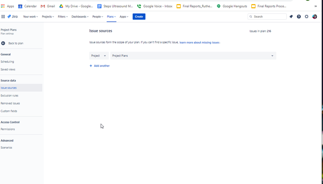Open Exclusion rules settings
The image size is (323, 184).
point(9,95)
